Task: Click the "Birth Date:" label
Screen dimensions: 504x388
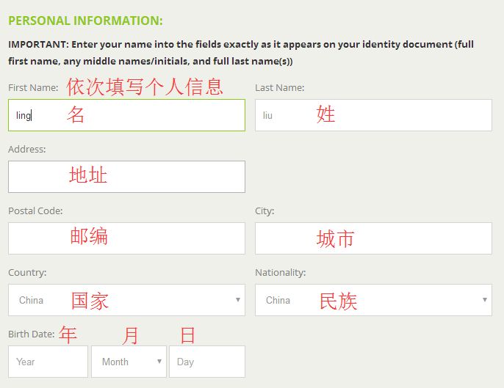Action: 32,334
